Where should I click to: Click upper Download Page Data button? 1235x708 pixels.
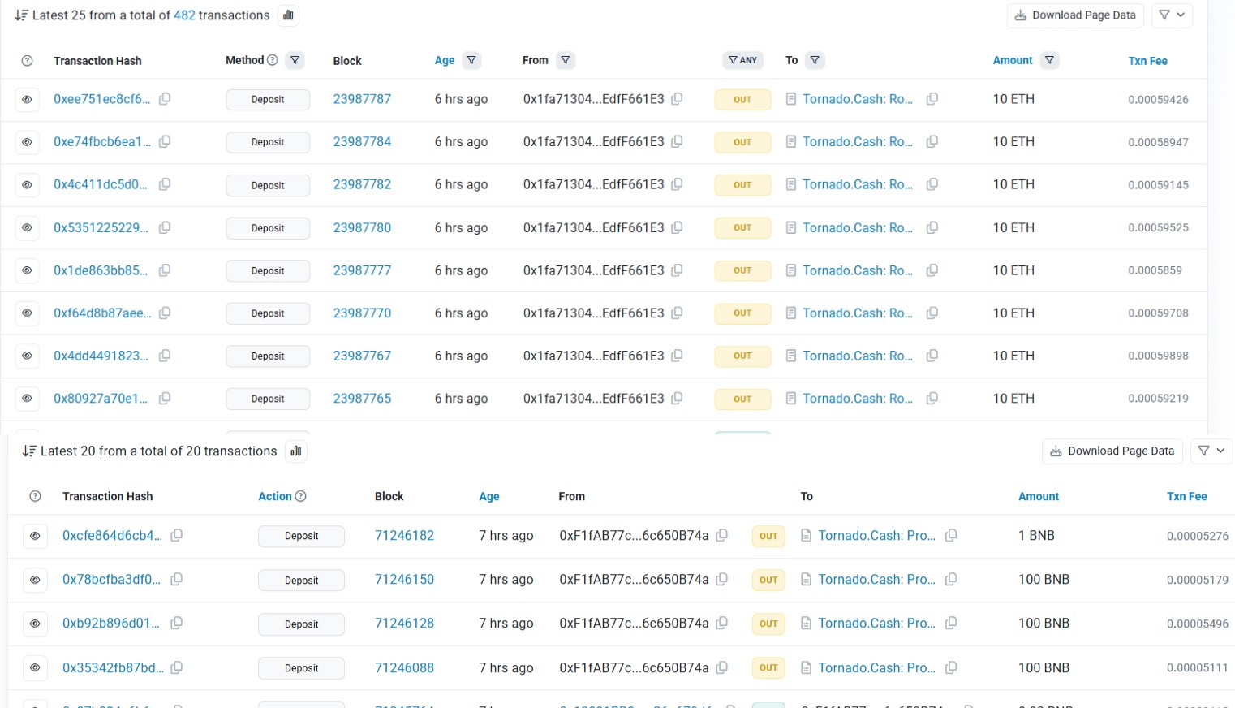[x=1075, y=15]
